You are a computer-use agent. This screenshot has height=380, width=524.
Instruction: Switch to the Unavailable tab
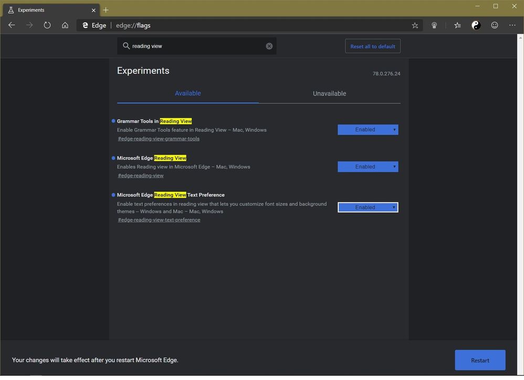point(329,94)
